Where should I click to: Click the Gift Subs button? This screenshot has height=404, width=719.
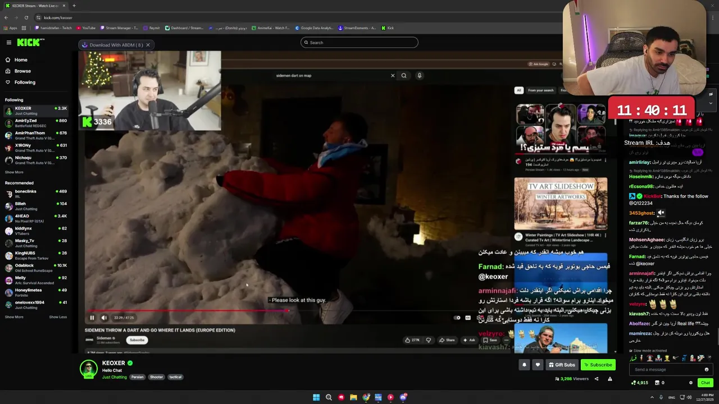click(562, 365)
